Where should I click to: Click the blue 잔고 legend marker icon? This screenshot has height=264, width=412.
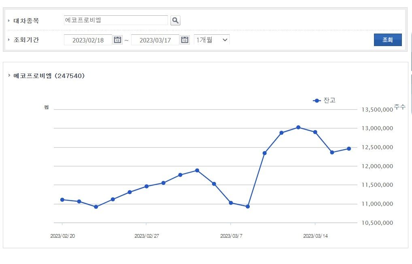[x=316, y=100]
